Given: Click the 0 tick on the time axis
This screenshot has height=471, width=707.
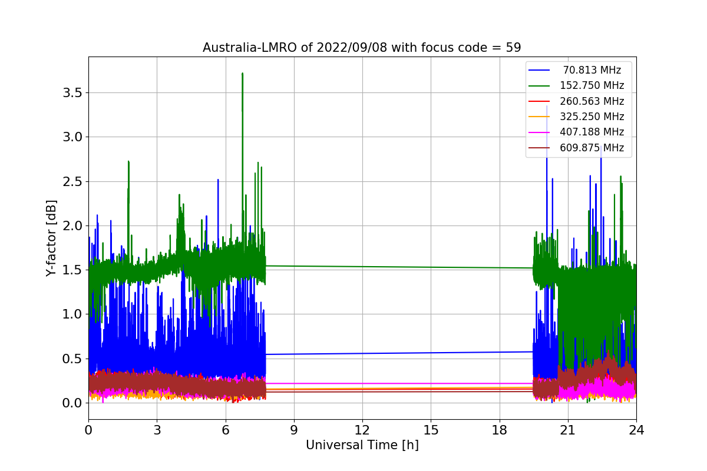Looking at the screenshot, I should tap(88, 430).
